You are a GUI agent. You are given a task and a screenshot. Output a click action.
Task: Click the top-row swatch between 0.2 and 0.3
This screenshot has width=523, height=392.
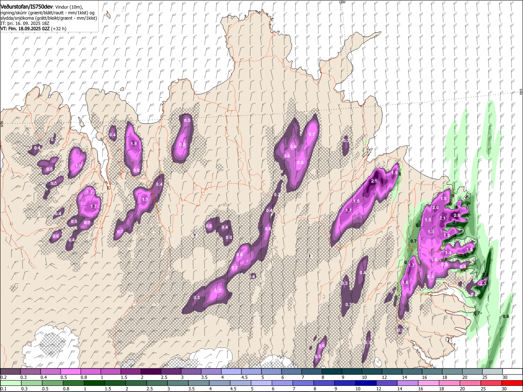coord(10,372)
